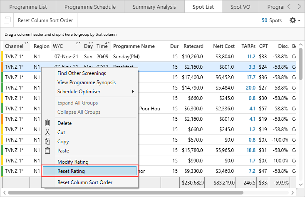Screen dimensions: 305x197
Task: Click the copy icon in context menu
Action: (x=47, y=141)
